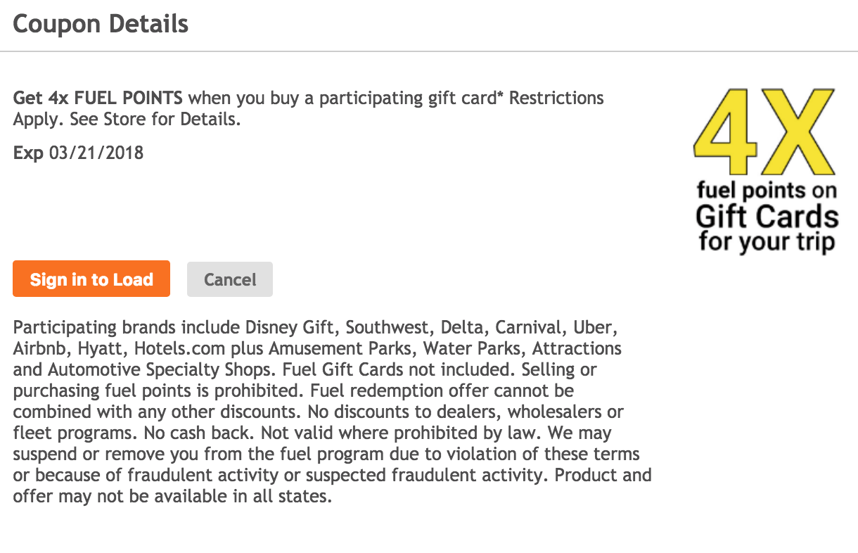The image size is (858, 553).
Task: Select the Coupon Details heading
Action: [x=101, y=25]
